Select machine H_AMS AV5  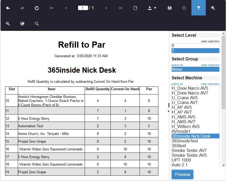pos(195,117)
